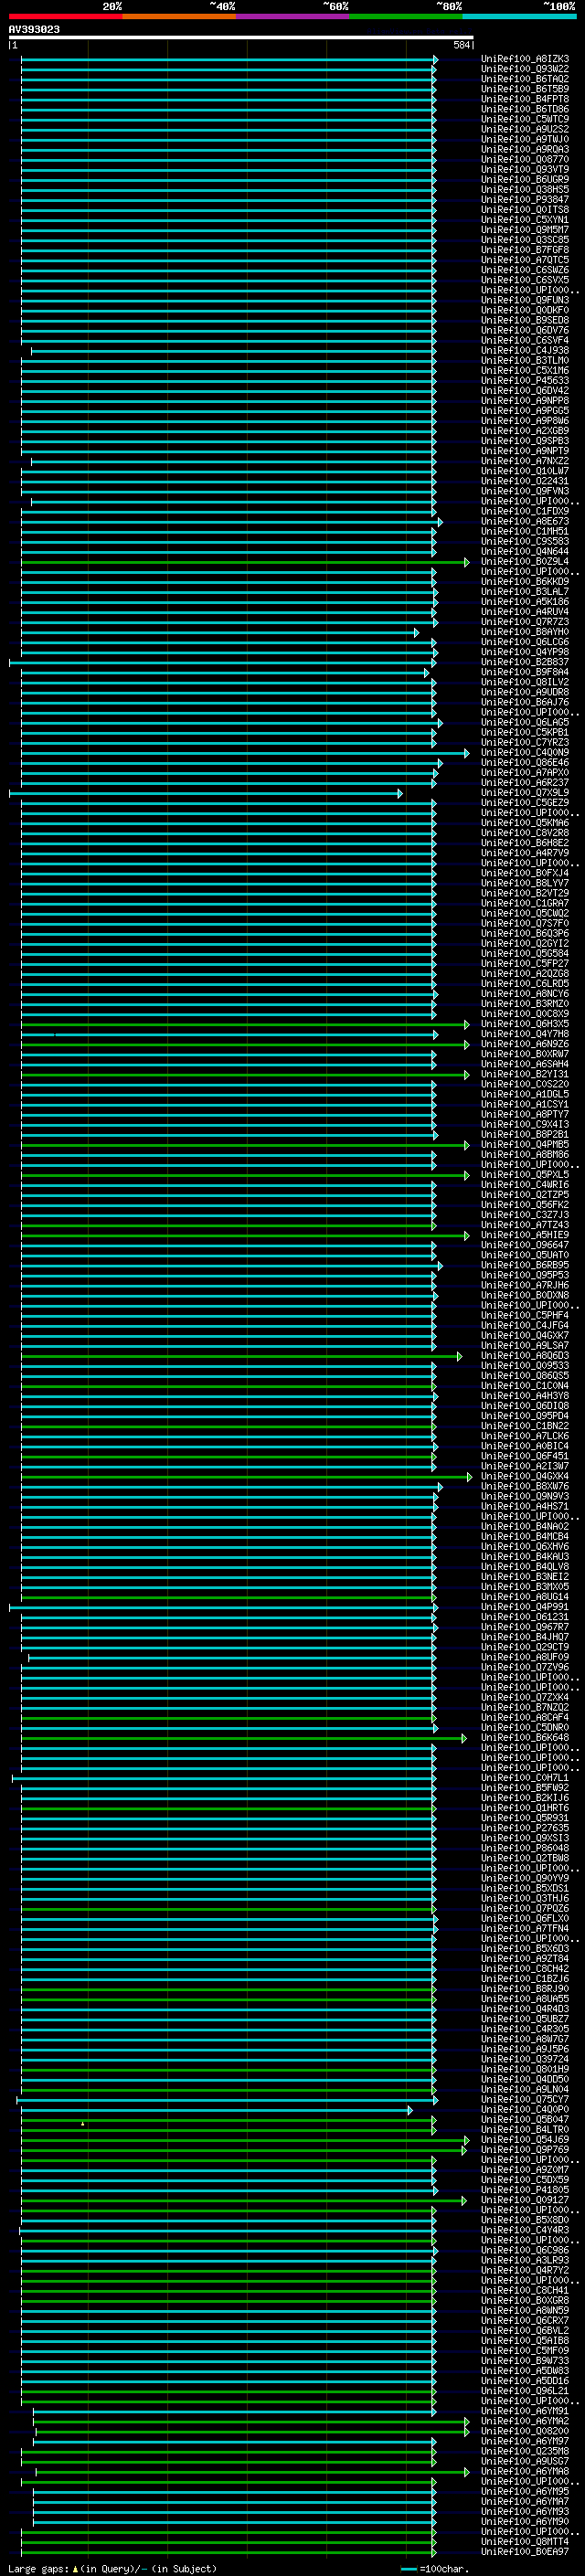Select the UniRef100_Q3SC85 label
The height and width of the screenshot is (2576, 585).
525,240
